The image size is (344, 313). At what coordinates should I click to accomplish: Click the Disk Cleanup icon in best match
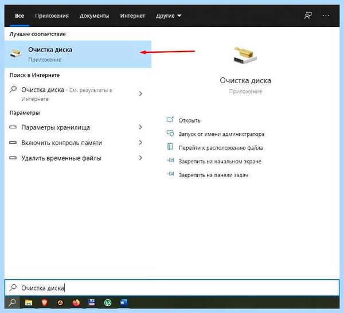coord(16,53)
